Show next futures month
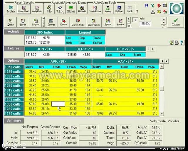The height and width of the screenshot is (151, 188). (x=153, y=49)
